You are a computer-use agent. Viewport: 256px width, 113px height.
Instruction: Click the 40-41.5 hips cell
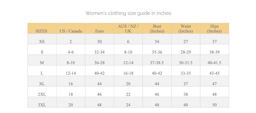pos(214,63)
